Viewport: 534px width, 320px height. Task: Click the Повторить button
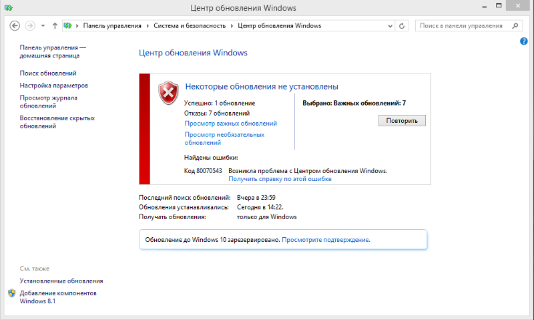click(402, 121)
